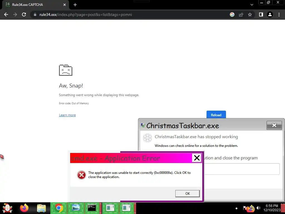This screenshot has width=285, height=214.
Task: Open the Chrome three-dot menu
Action: coord(279,14)
